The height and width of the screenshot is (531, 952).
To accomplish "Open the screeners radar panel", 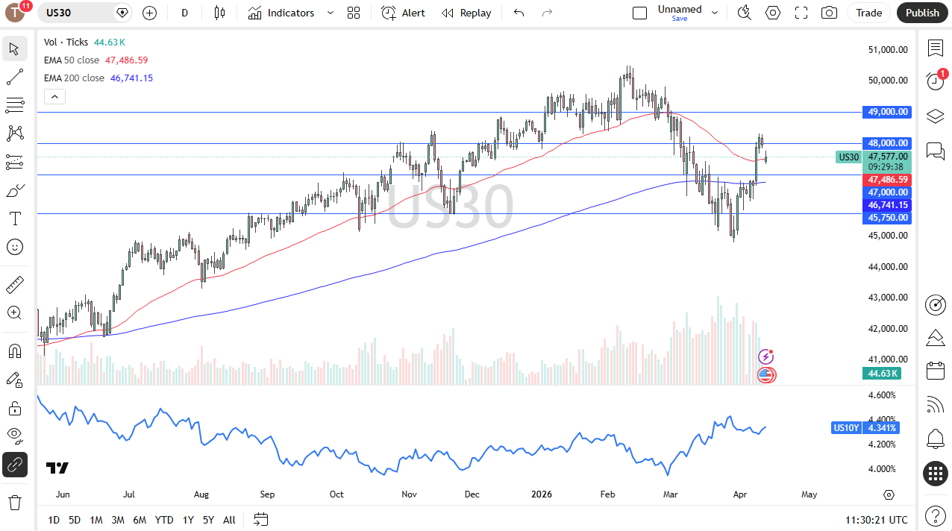I will [x=936, y=304].
